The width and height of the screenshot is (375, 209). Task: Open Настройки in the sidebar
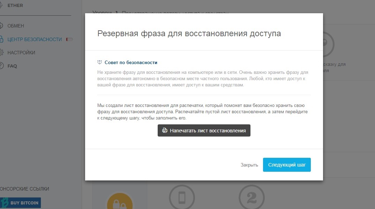click(x=21, y=53)
